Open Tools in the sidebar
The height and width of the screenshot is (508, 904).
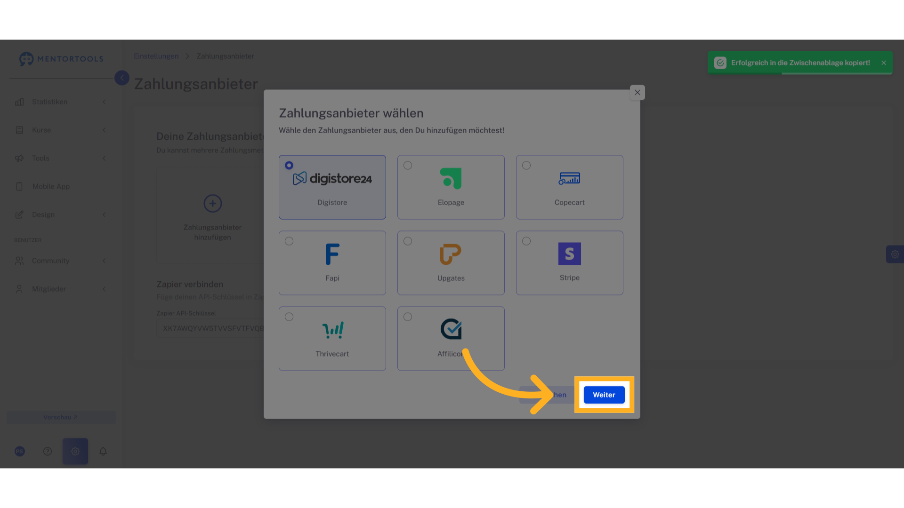point(61,158)
